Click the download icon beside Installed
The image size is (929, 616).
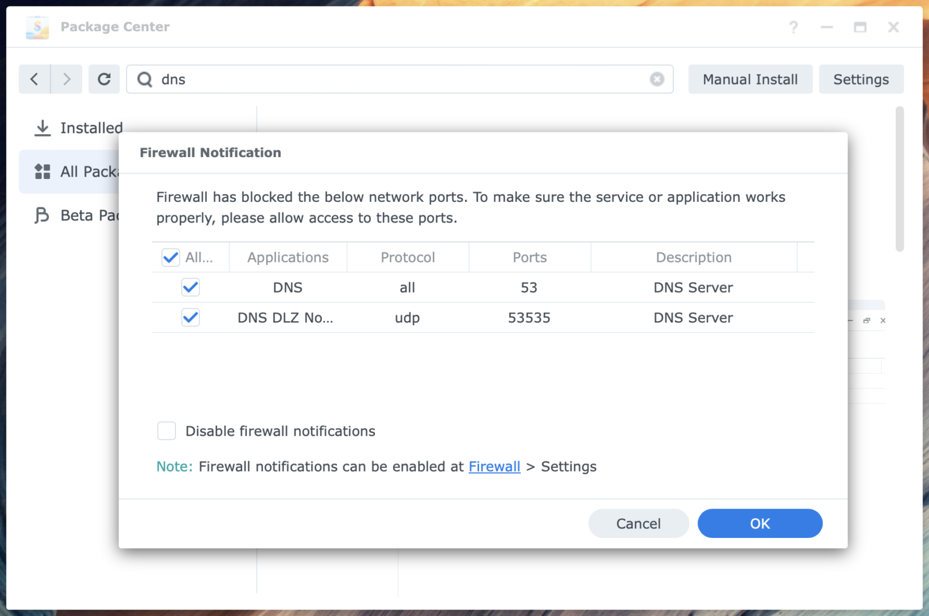42,128
